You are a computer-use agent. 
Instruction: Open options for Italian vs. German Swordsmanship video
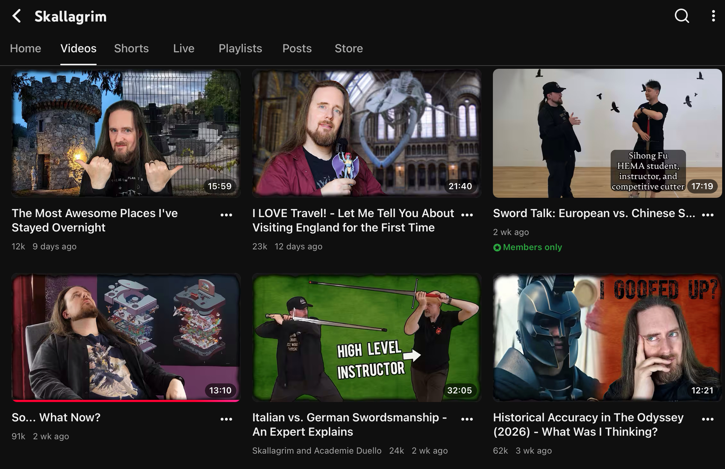(467, 419)
